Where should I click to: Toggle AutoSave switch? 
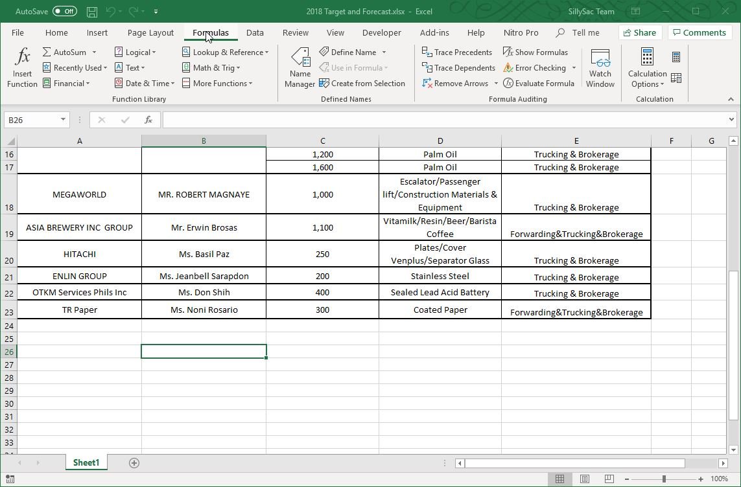(x=64, y=12)
